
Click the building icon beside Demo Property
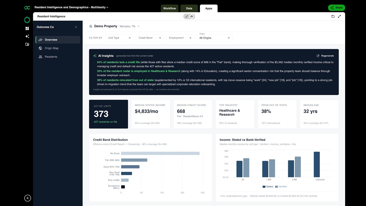pos(91,26)
